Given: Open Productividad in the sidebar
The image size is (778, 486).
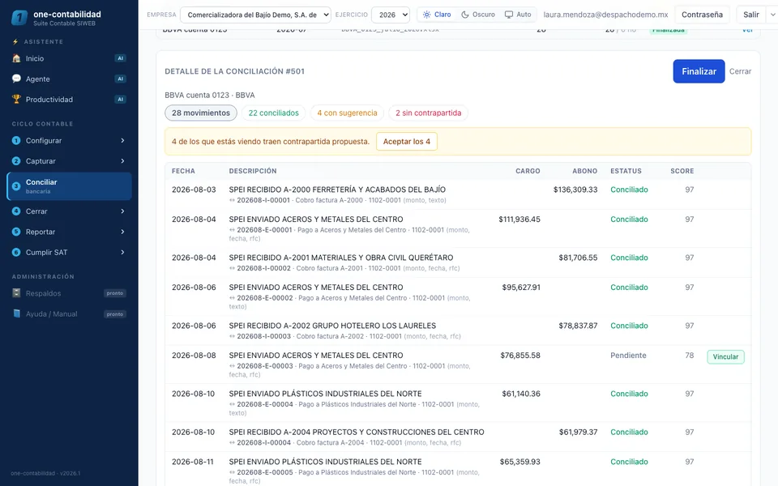Looking at the screenshot, I should click(69, 99).
